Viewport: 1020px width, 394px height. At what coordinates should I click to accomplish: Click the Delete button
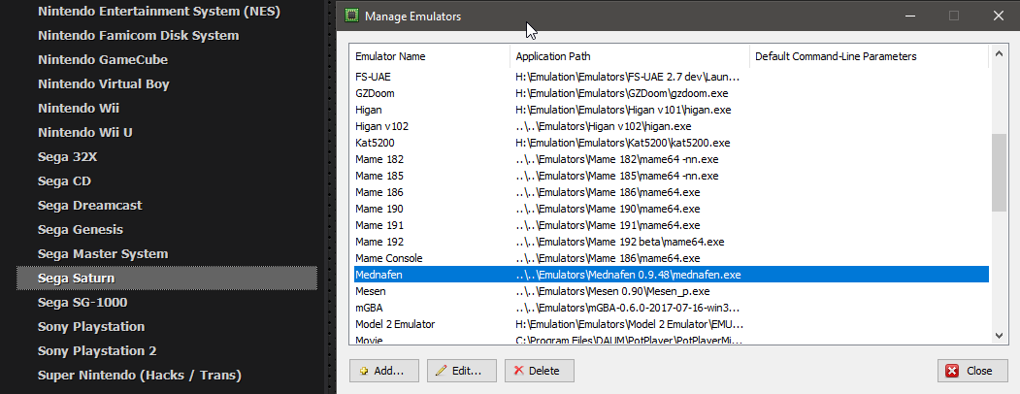pyautogui.click(x=540, y=371)
